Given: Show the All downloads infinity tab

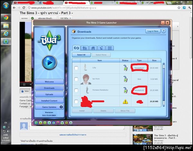Looking at the screenshot, I should [x=76, y=48].
